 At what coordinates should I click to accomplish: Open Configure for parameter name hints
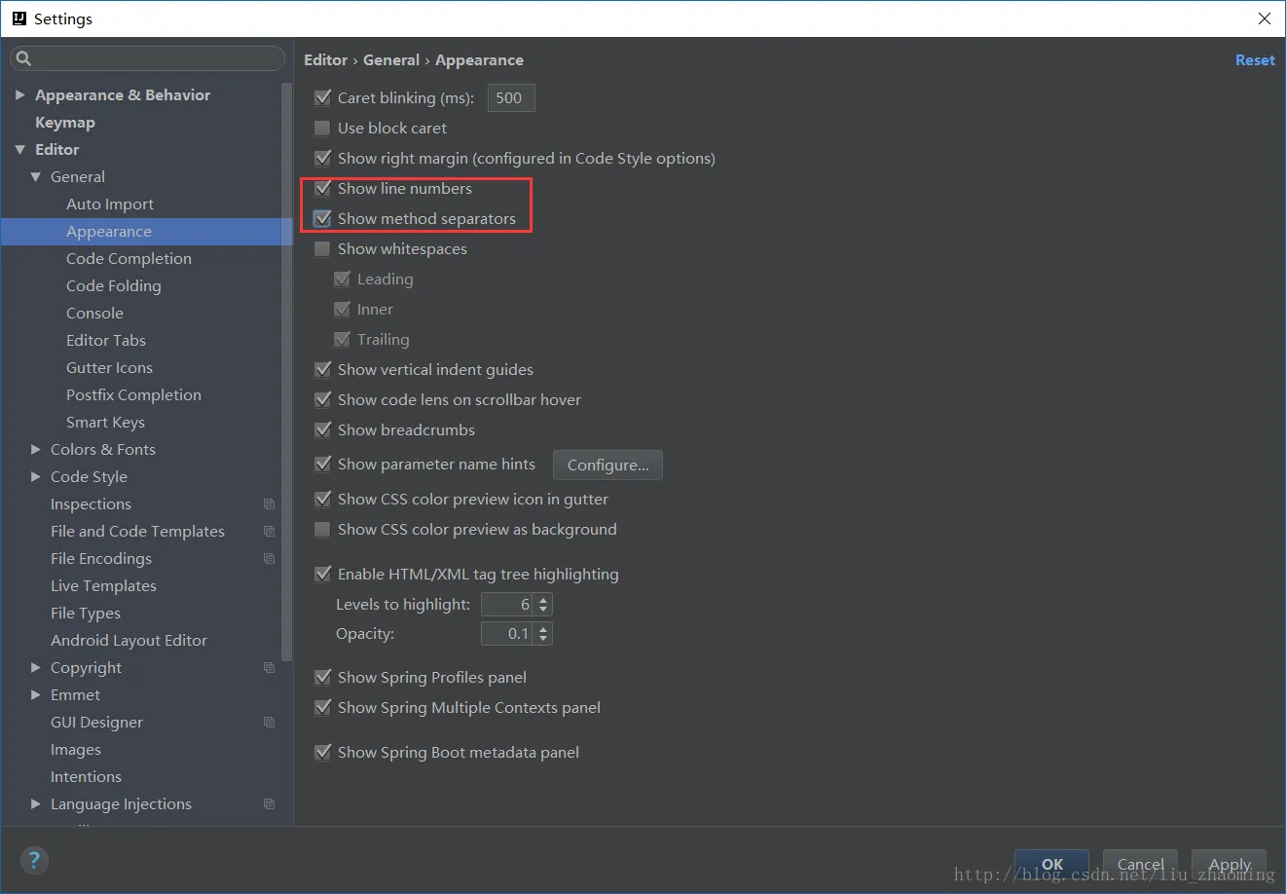(x=607, y=465)
